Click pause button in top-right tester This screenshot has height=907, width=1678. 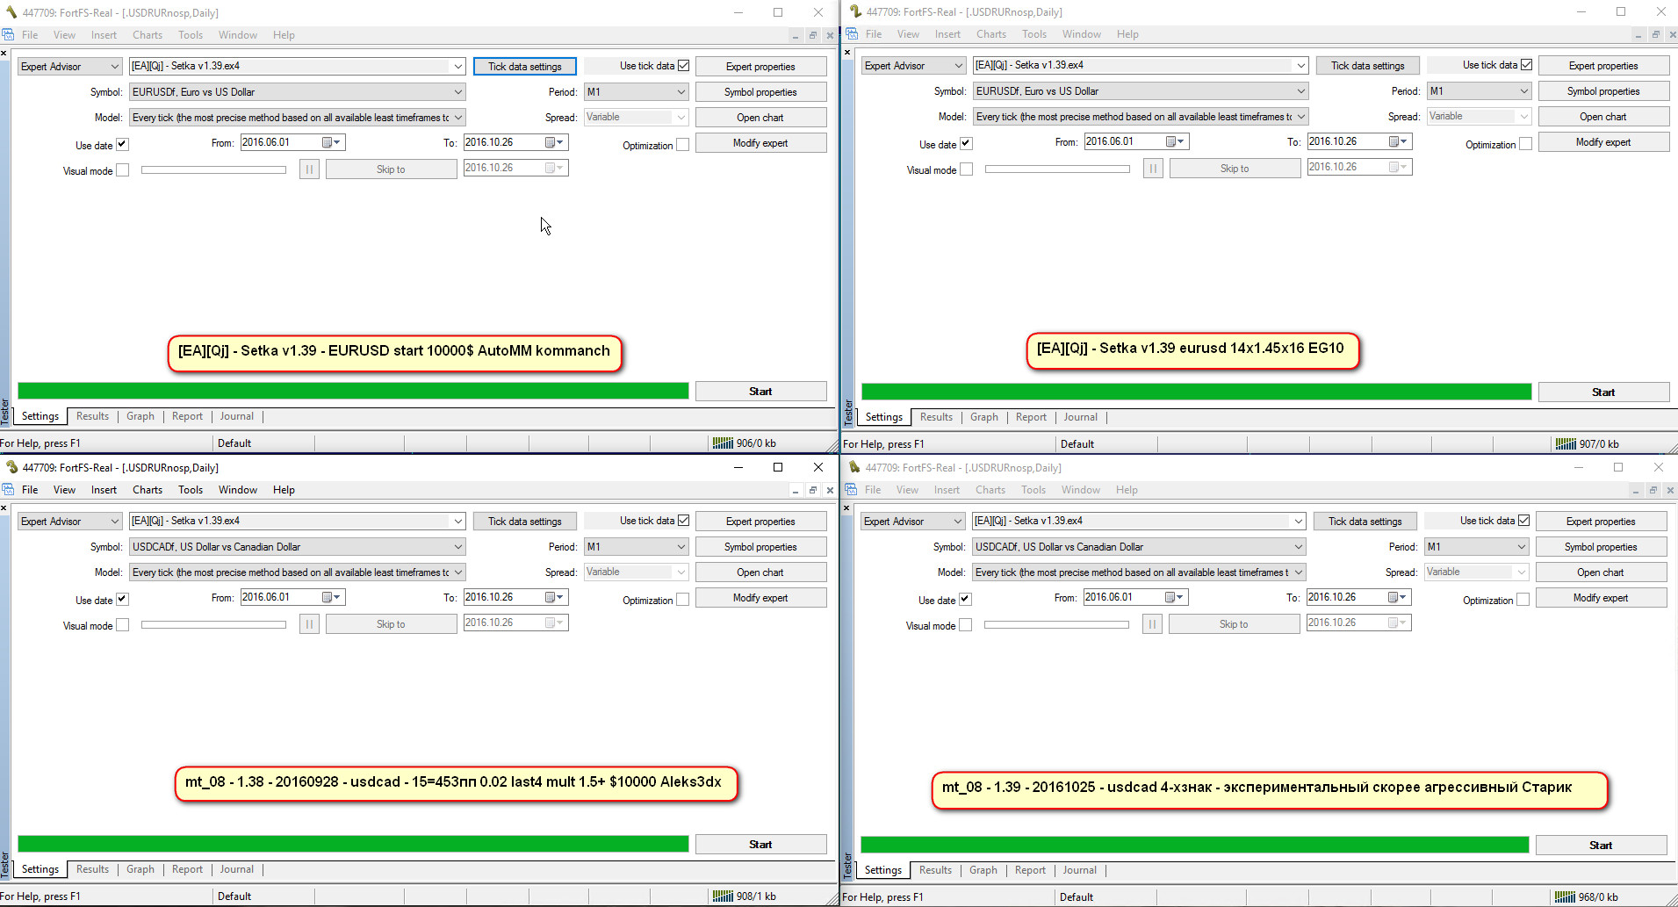pyautogui.click(x=1153, y=169)
